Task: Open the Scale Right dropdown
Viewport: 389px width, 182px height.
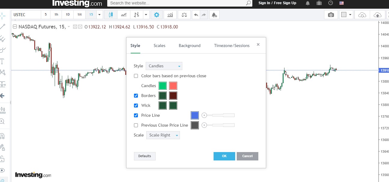Action: [163, 135]
